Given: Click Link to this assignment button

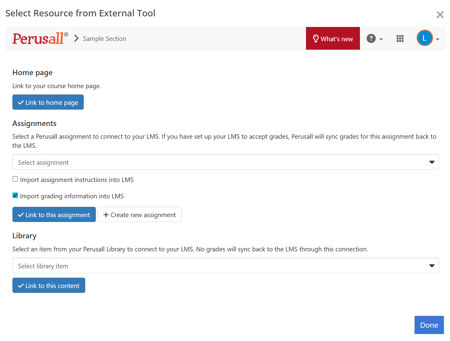Looking at the screenshot, I should [54, 215].
